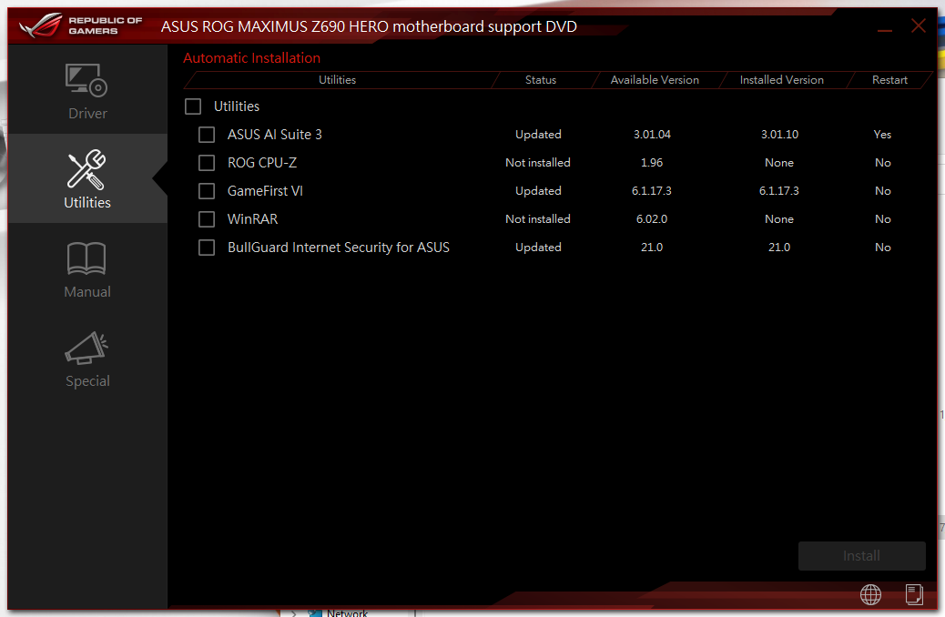Screen dimensions: 945x617
Task: Click the GameFirst VI row name
Action: pyautogui.click(x=265, y=191)
